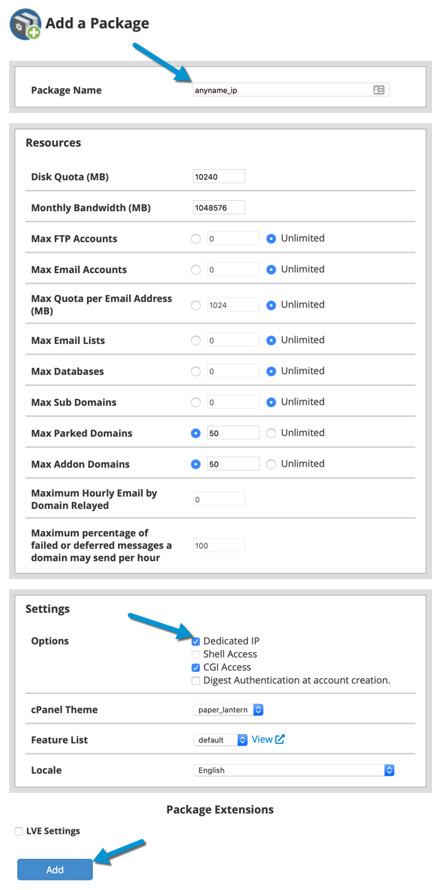Click the Add button
The width and height of the screenshot is (432, 890).
point(55,869)
